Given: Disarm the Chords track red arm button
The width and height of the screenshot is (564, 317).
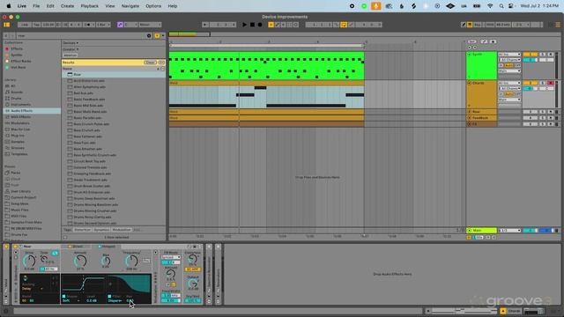Looking at the screenshot, I should (x=550, y=83).
